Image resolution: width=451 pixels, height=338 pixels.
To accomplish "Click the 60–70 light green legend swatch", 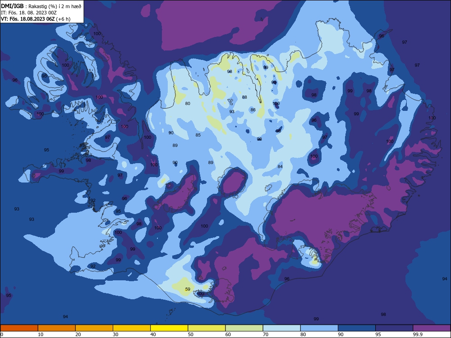I will [244, 328].
